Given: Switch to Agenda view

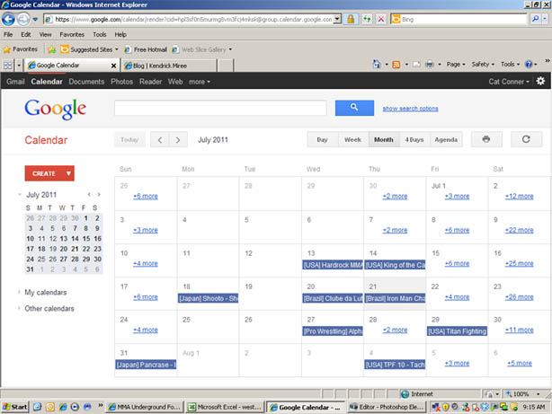Looking at the screenshot, I should (x=446, y=139).
